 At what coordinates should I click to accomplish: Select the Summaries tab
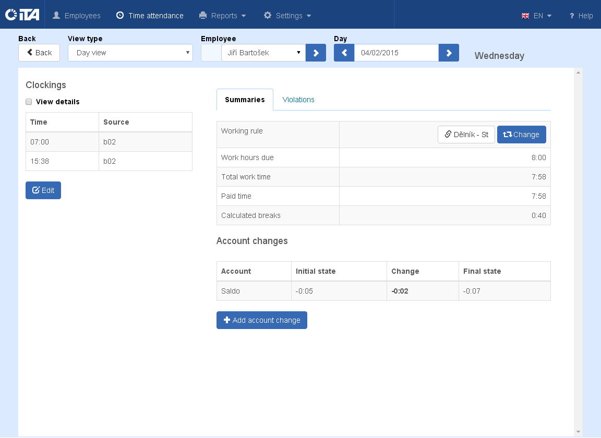pos(245,100)
